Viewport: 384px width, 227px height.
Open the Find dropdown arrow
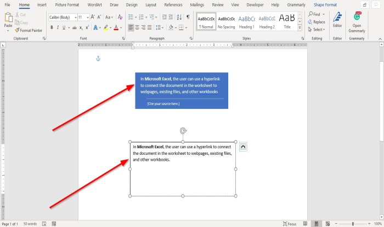point(324,14)
